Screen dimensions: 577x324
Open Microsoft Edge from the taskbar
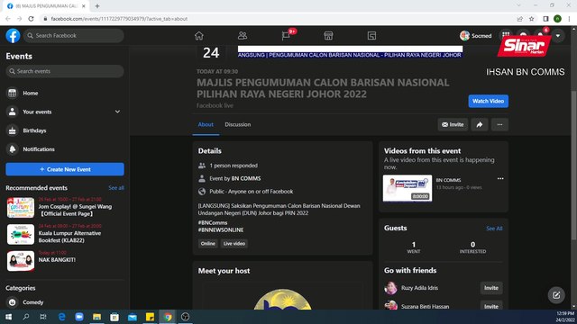(x=62, y=317)
